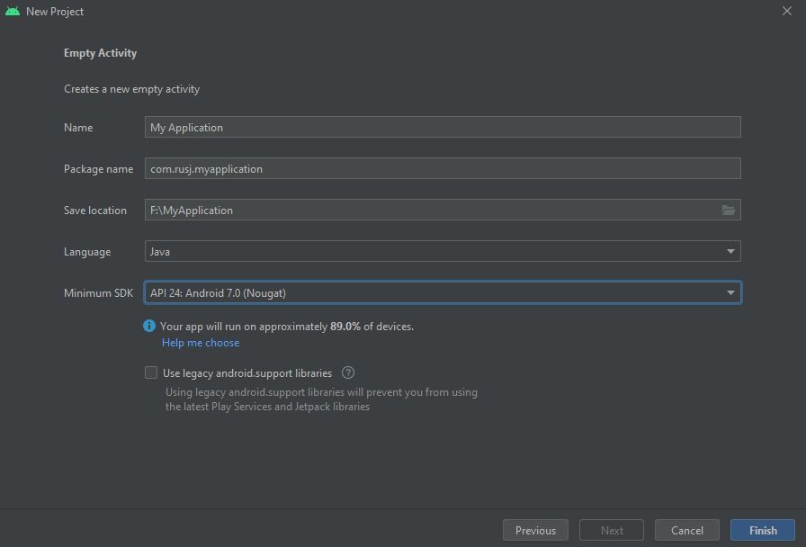Close the New Project dialog
The image size is (806, 547).
[x=787, y=12]
